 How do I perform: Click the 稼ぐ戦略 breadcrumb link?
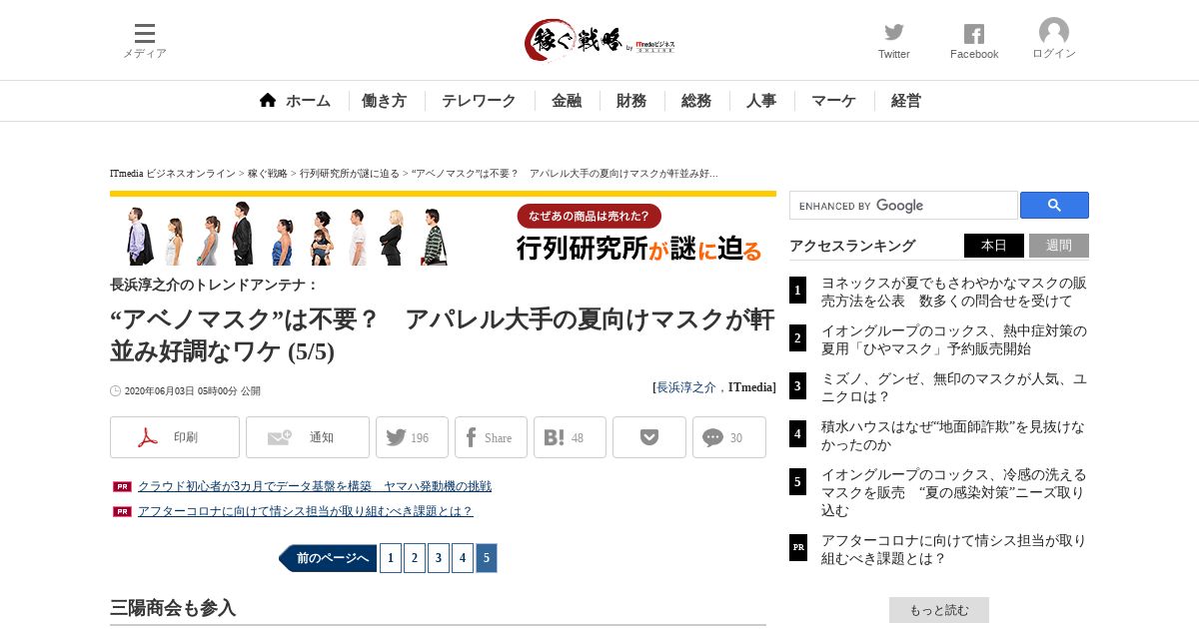[269, 174]
